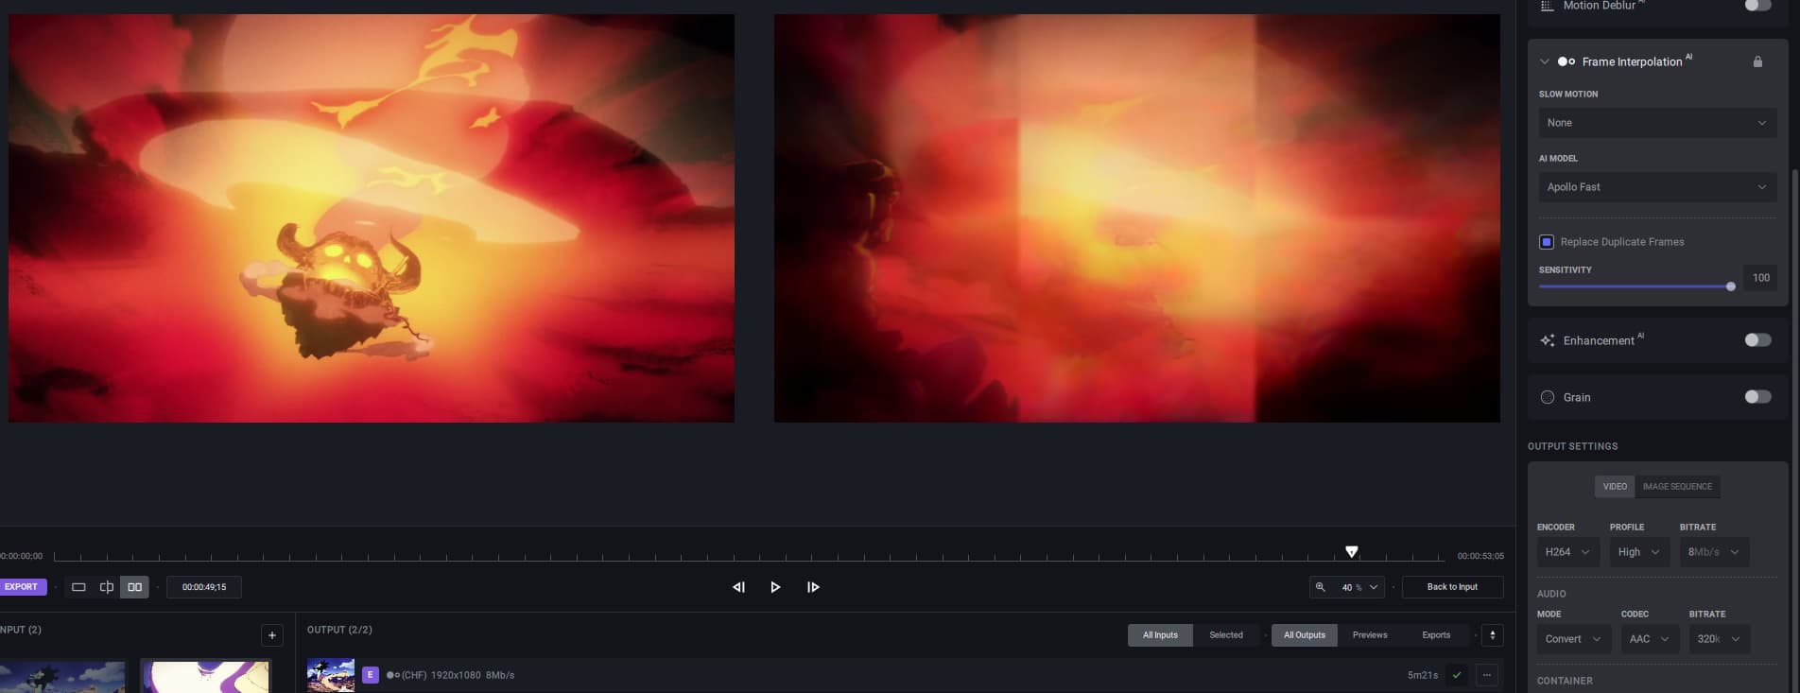The image size is (1800, 693).
Task: Open the Audio Mode Convert dropdown
Action: pos(1574,639)
